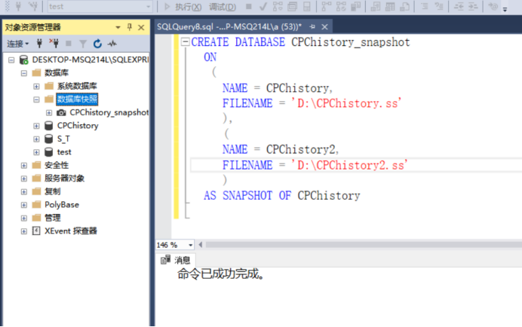Click the 执行(X) execute button

click(x=183, y=6)
